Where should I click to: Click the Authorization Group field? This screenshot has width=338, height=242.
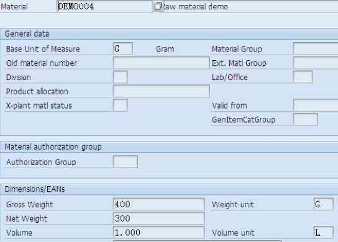(126, 162)
